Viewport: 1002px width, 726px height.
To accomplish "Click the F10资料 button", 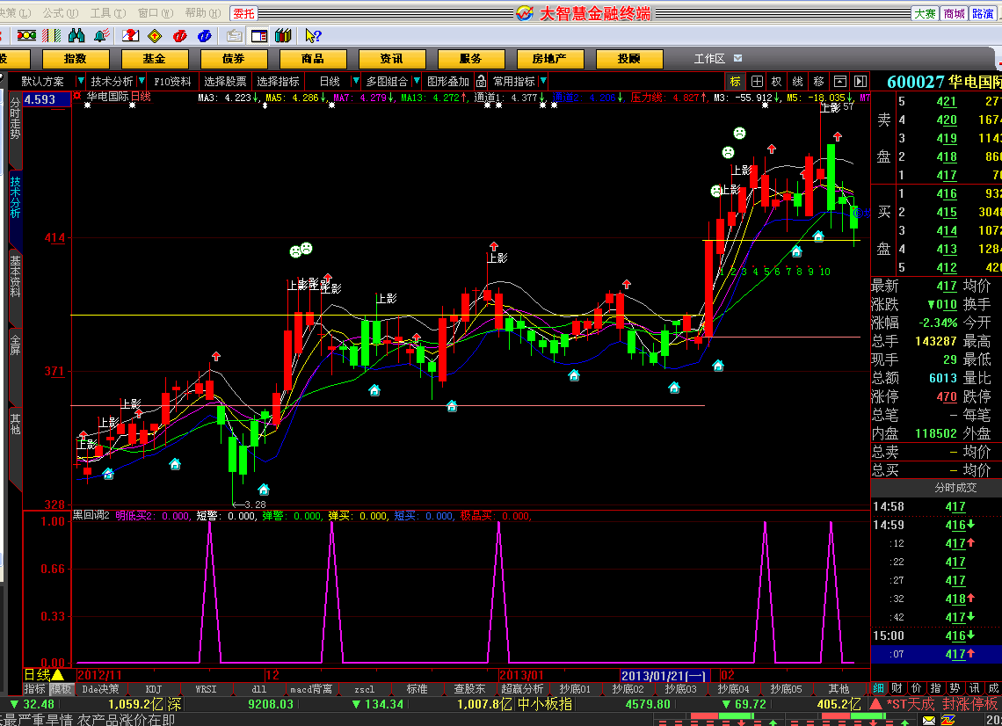I will tap(172, 81).
